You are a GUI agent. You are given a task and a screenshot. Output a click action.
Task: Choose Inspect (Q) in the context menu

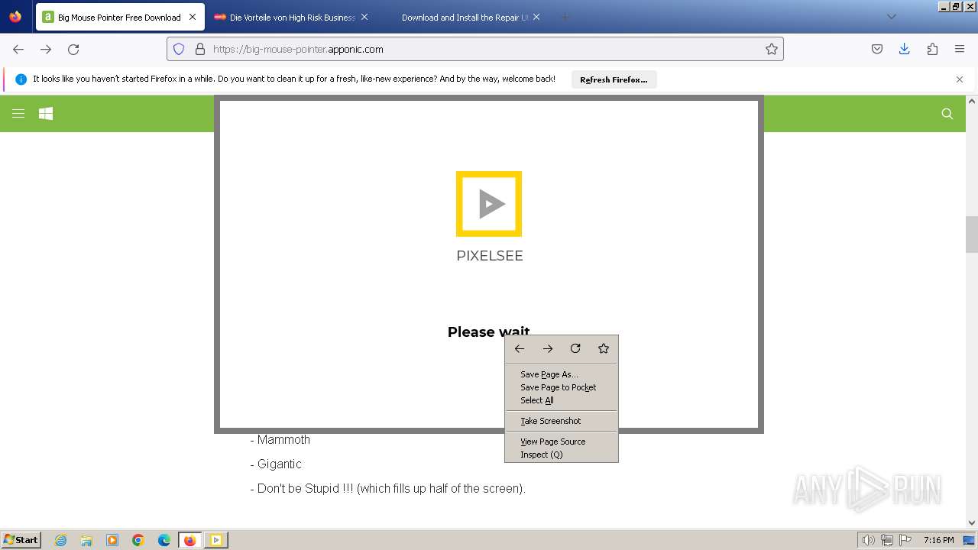[x=562, y=455]
